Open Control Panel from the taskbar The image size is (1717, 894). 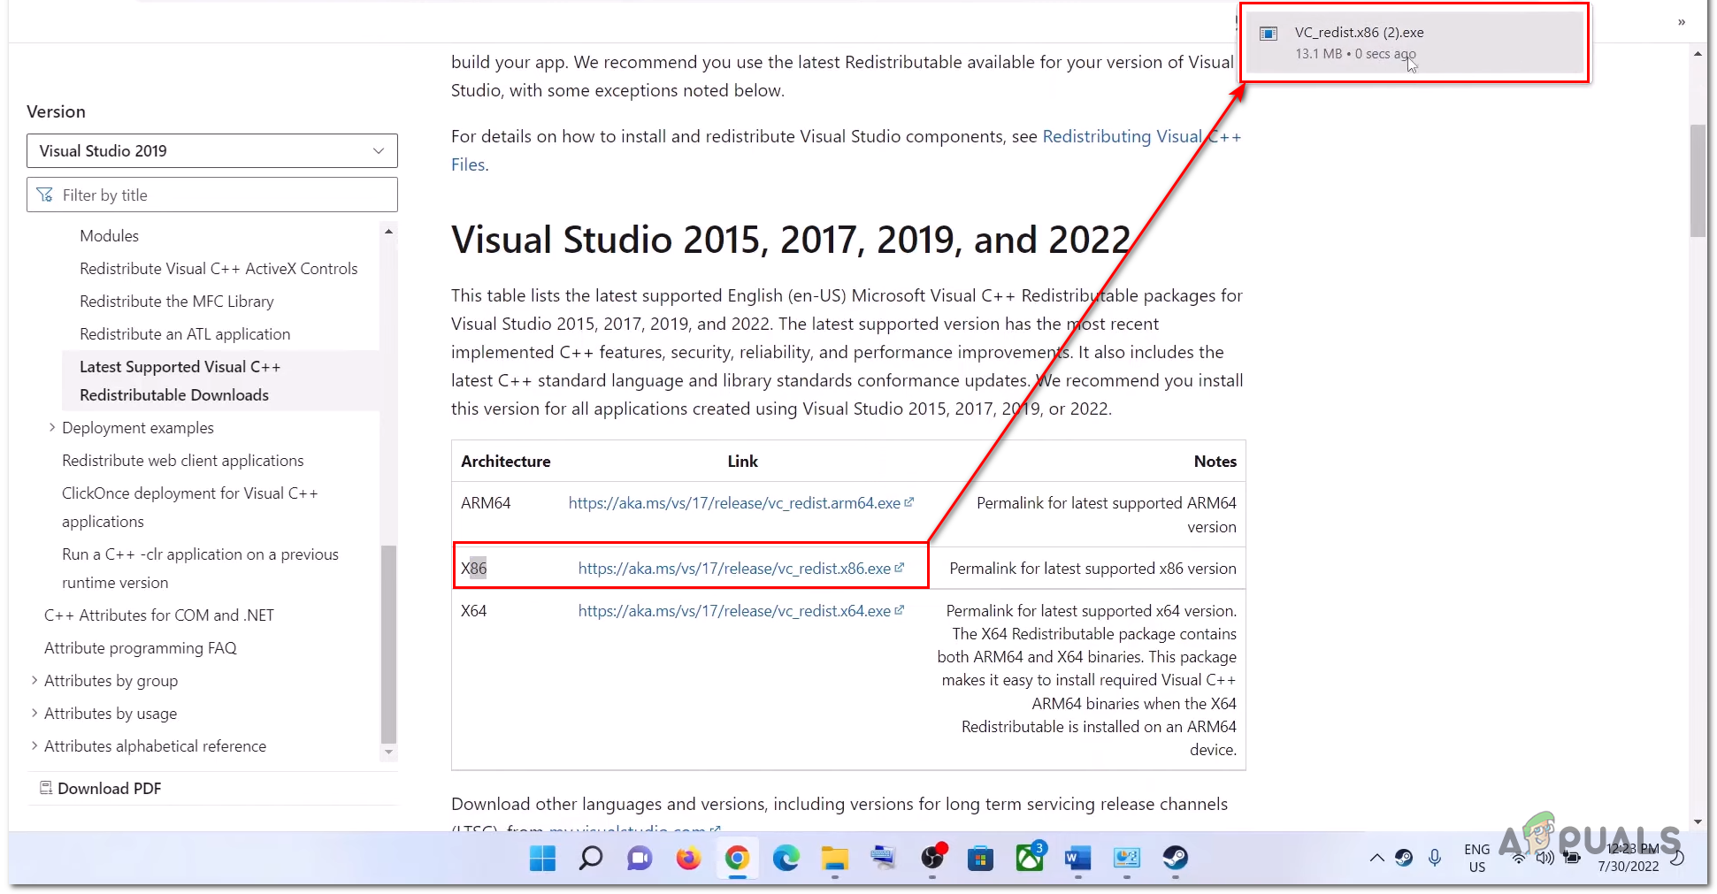[1126, 858]
